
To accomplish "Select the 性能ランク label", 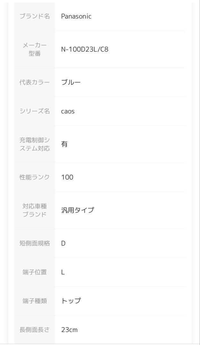I will click(35, 177).
